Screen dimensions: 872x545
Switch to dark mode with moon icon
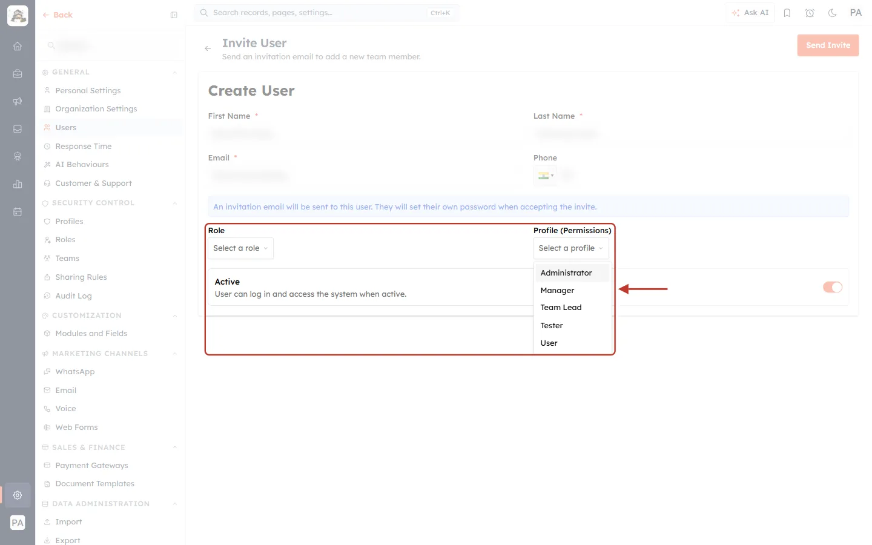click(833, 13)
